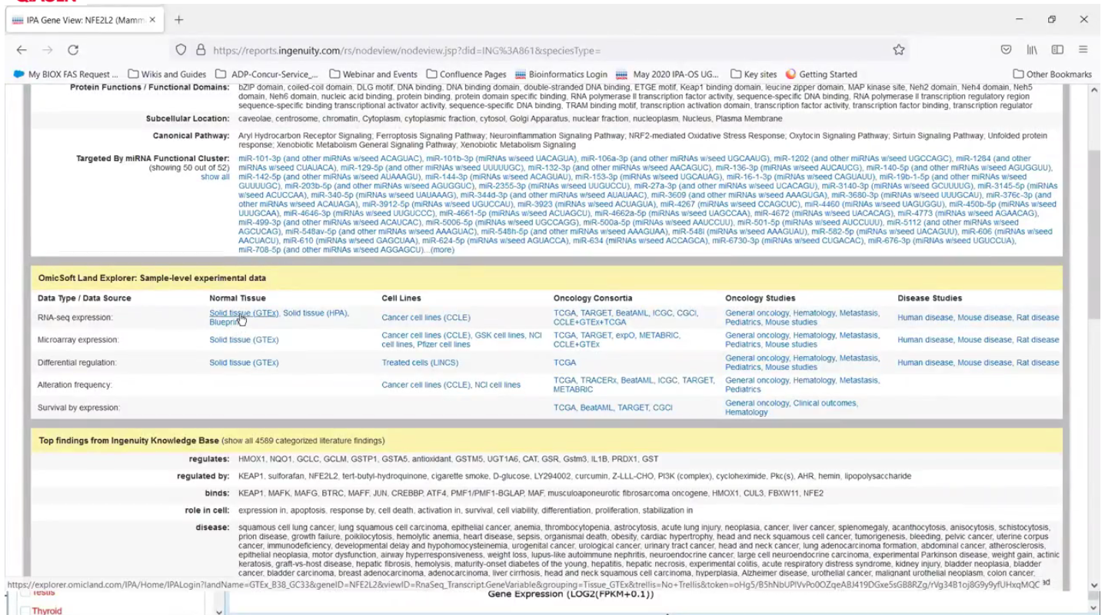Viewport: 1105px width, 615px height.
Task: Check the Thyroid tissue checkbox
Action: pos(25,610)
